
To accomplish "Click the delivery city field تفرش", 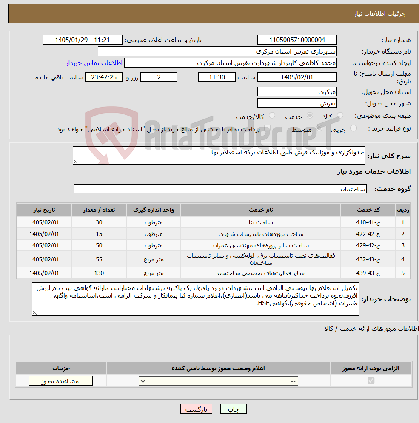I will 297,103.
